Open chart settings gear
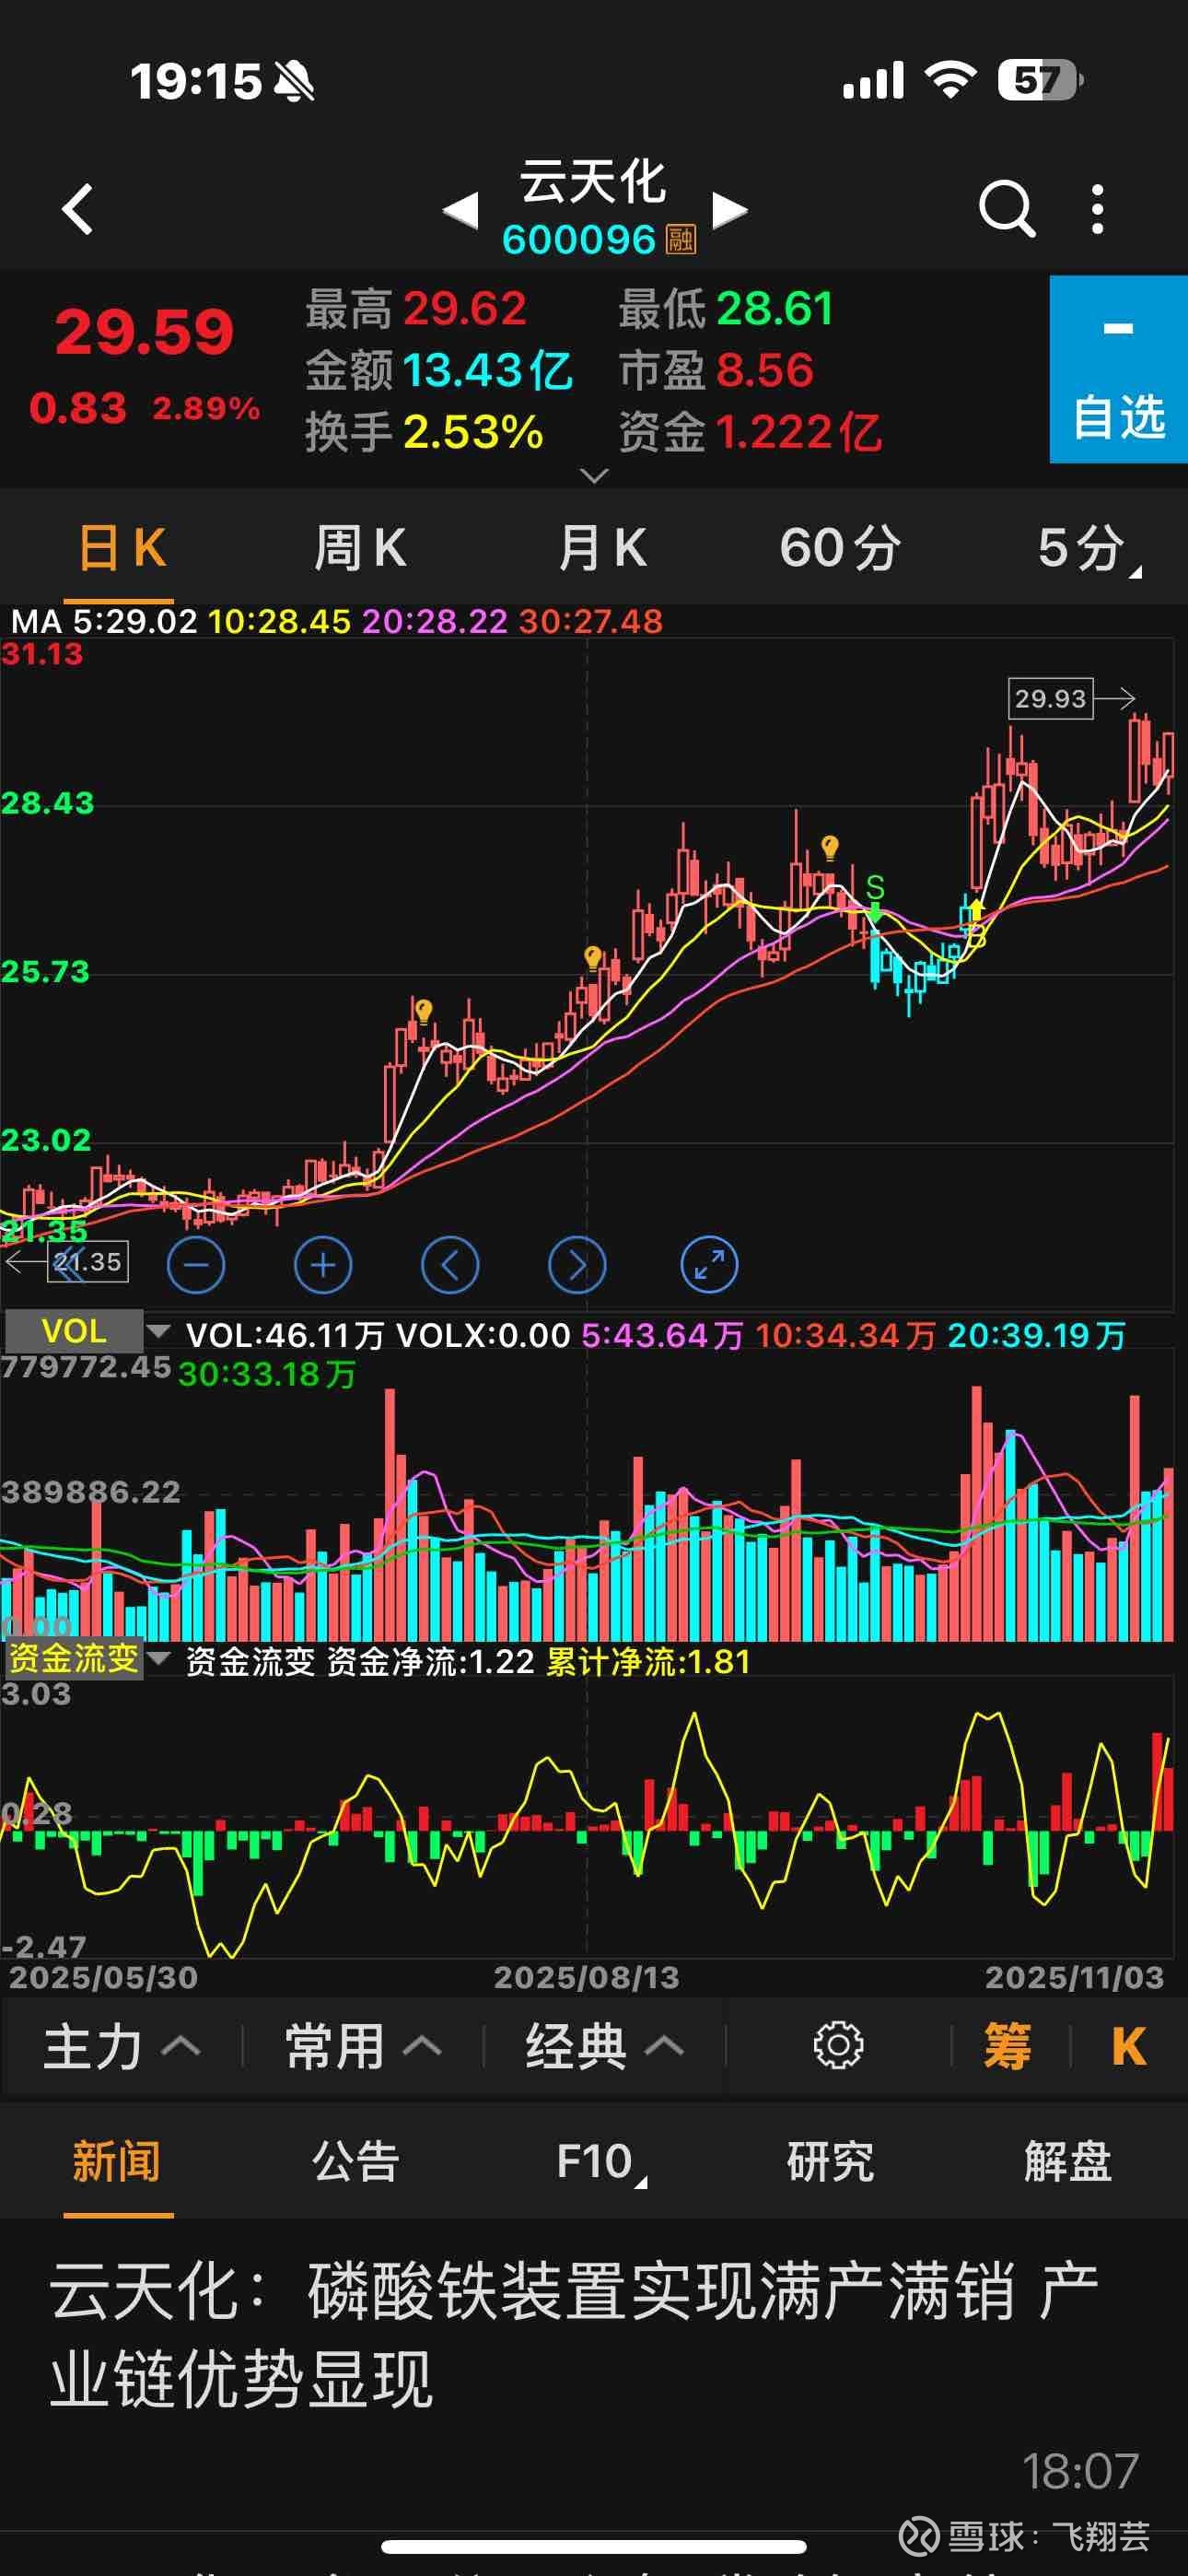Image resolution: width=1188 pixels, height=2576 pixels. click(x=838, y=2045)
